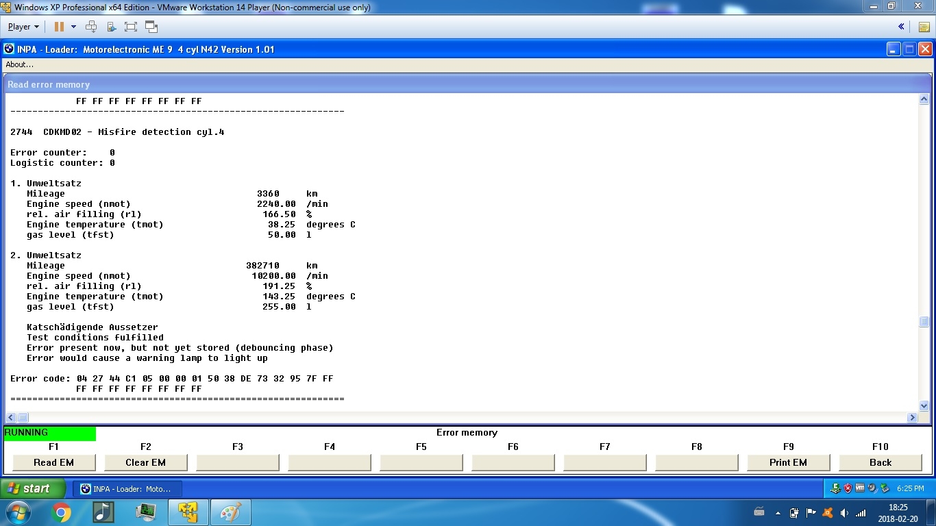
Task: Open the Avast antivirus tray icon
Action: 827,512
